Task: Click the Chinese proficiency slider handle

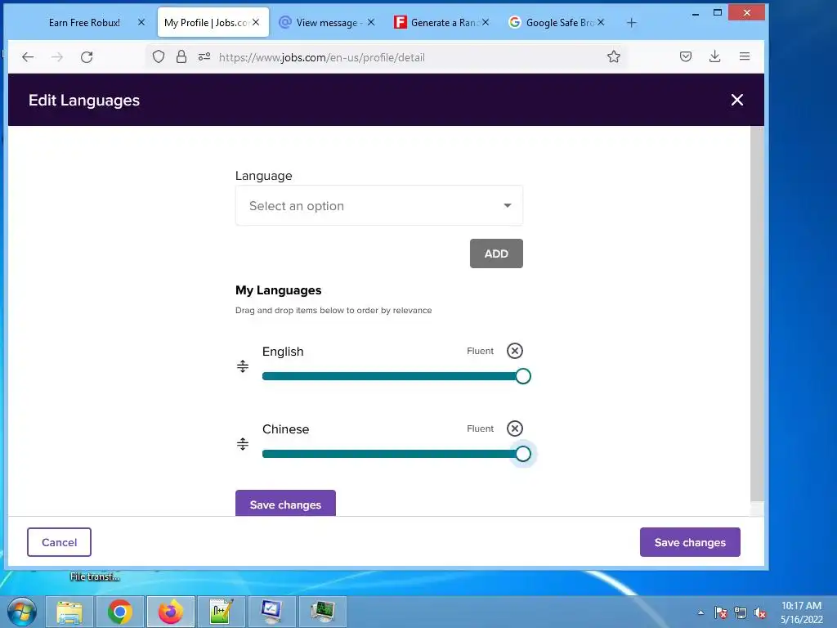Action: 523,454
